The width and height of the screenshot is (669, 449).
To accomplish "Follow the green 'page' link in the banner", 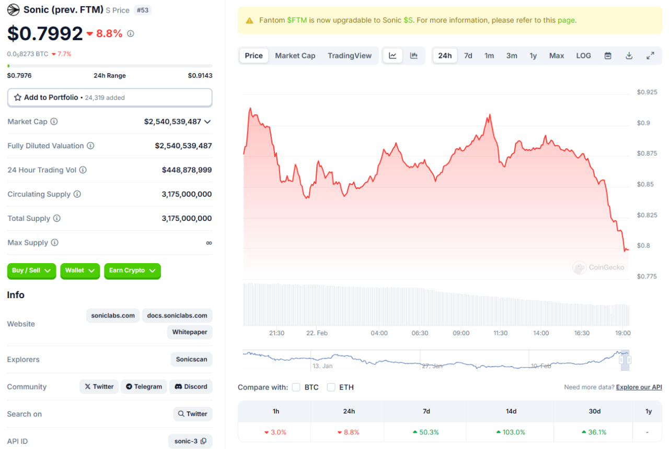I will coord(566,20).
